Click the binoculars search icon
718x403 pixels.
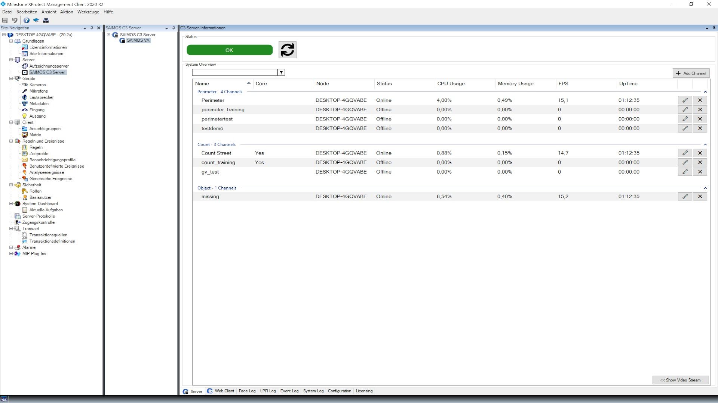coord(46,20)
